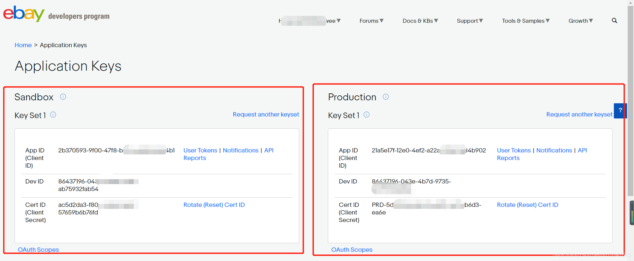Expand the Support menu
The image size is (634, 261).
pos(470,21)
